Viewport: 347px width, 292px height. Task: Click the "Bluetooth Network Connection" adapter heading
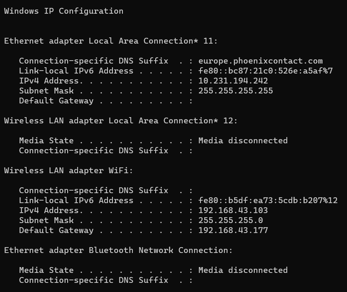(118, 250)
